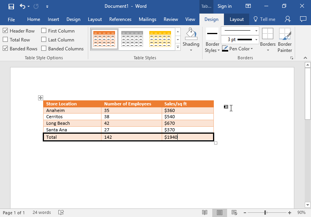Switch to Print Layout view
This screenshot has width=311, height=217.
[x=219, y=212]
